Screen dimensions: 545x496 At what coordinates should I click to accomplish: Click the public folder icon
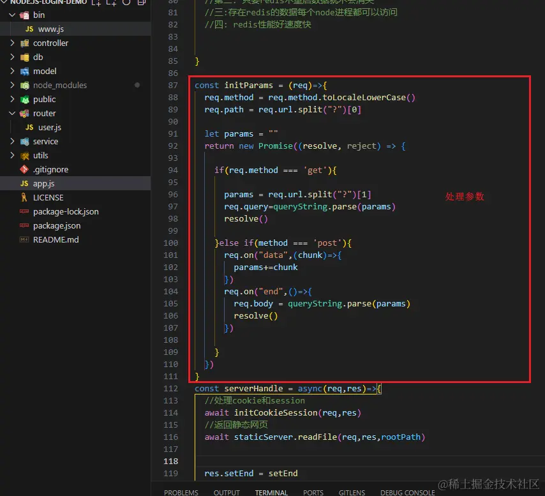pyautogui.click(x=24, y=100)
